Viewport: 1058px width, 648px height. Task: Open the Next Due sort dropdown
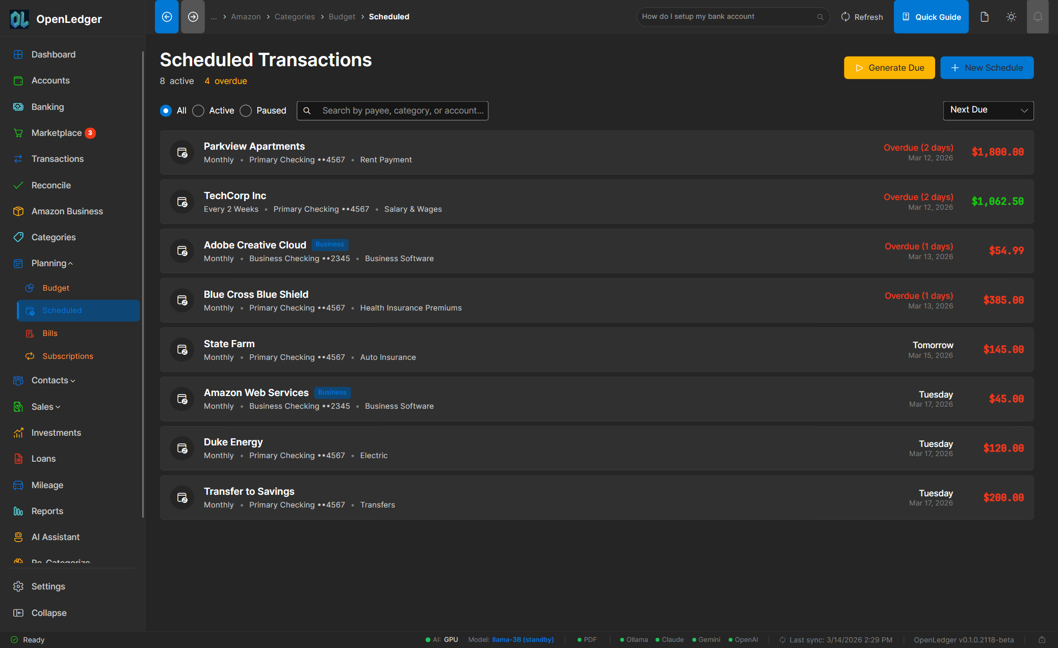[988, 110]
